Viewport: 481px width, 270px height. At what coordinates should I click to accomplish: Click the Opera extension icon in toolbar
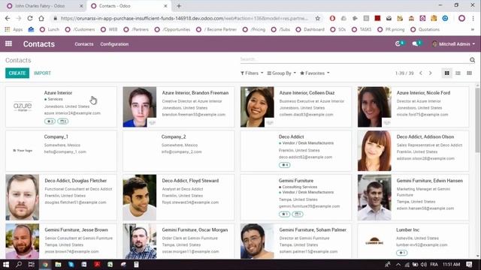click(332, 18)
